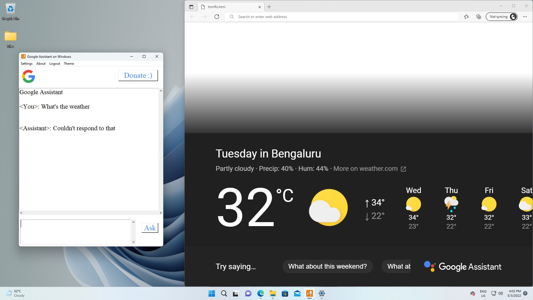The image size is (533, 300).
Task: Open browser Settings and more ellipsis
Action: 525,17
